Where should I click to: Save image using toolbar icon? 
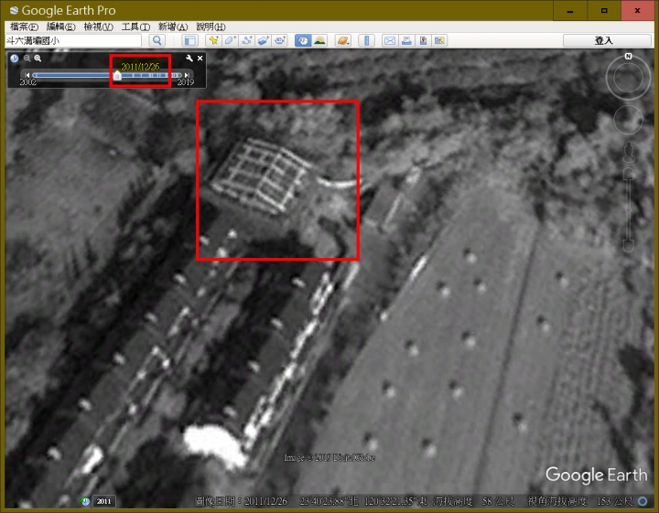(423, 41)
